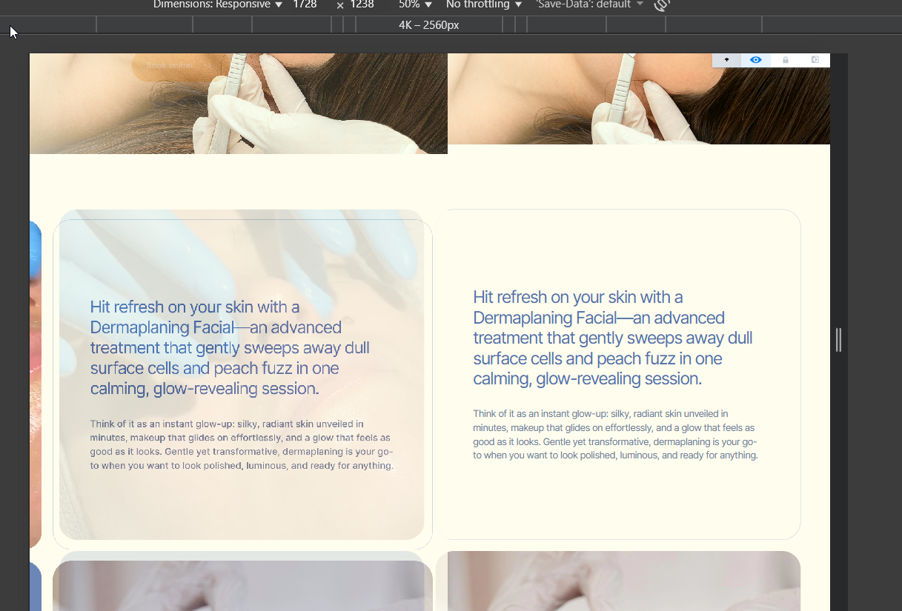The width and height of the screenshot is (902, 611).
Task: Toggle overlay visibility with the eye icon
Action: click(756, 60)
